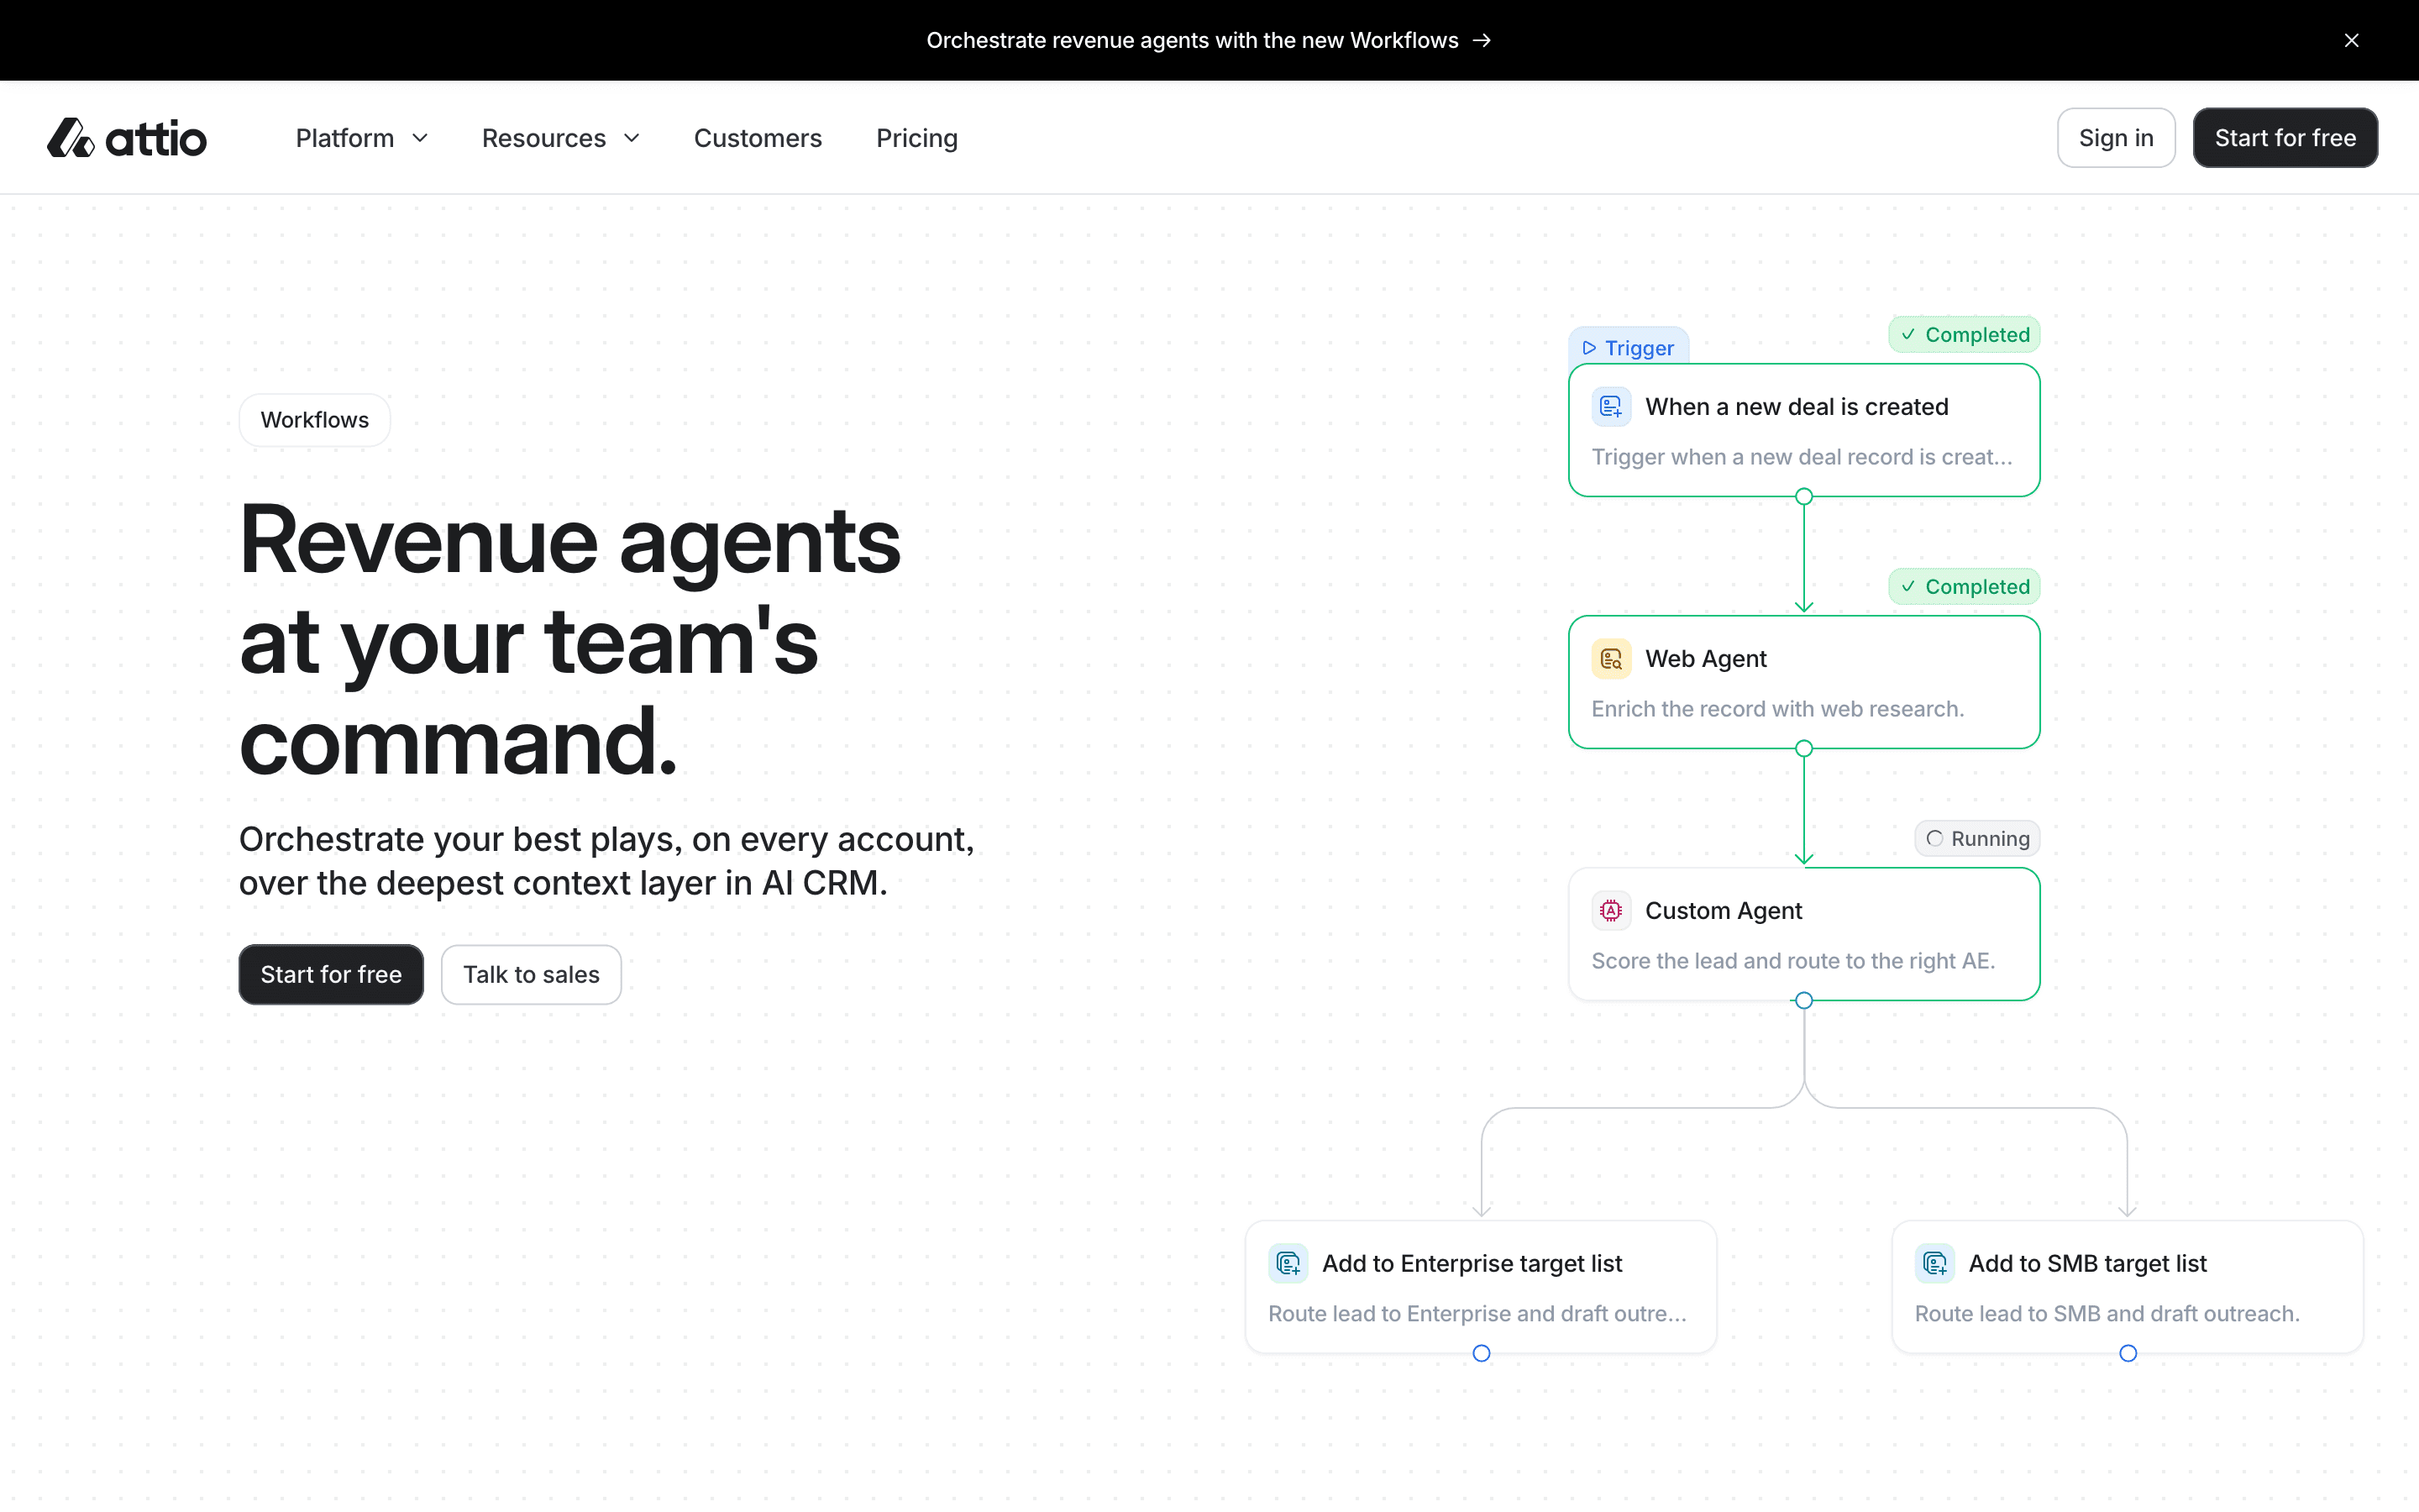Click the SMB target list icon
Screen dimensions: 2419x1512
1935,1263
